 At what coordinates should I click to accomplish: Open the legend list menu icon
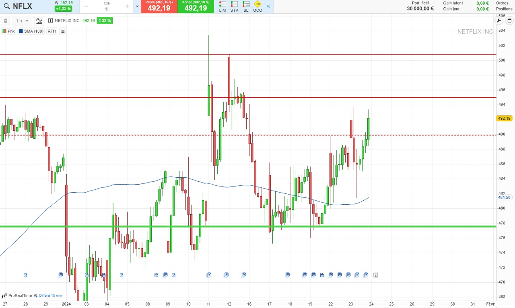pyautogui.click(x=62, y=31)
